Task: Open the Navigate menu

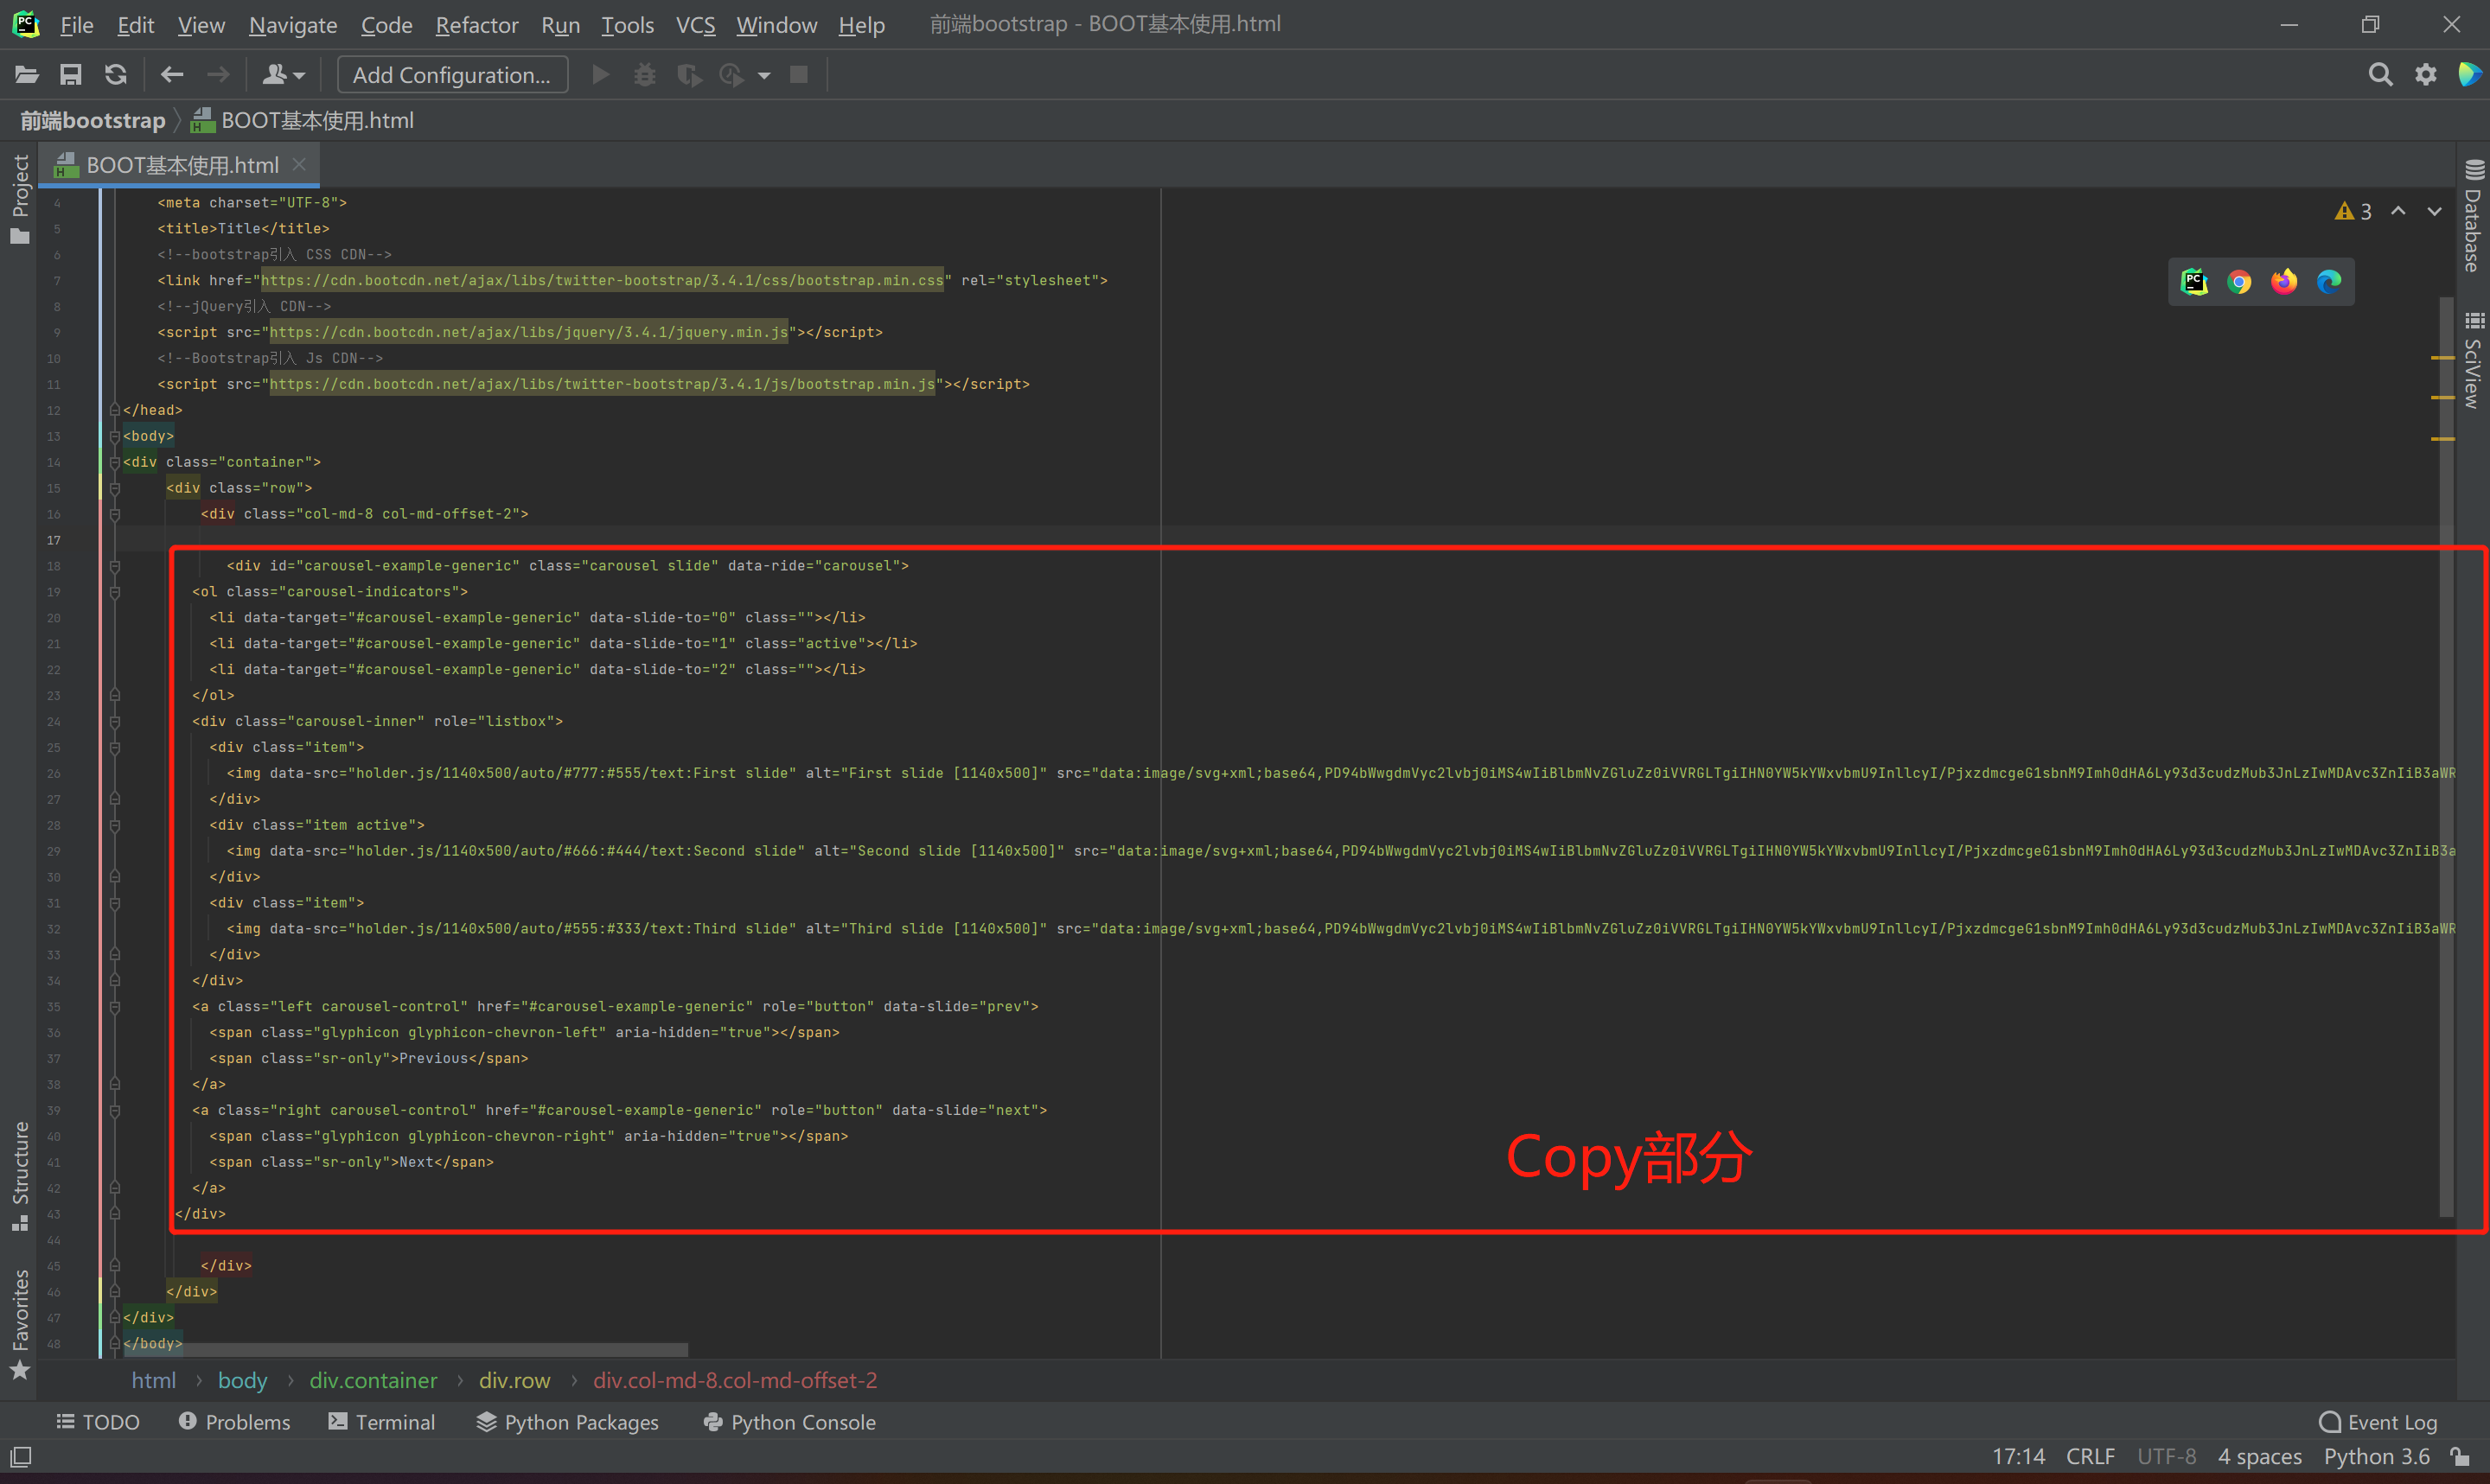Action: tap(293, 25)
